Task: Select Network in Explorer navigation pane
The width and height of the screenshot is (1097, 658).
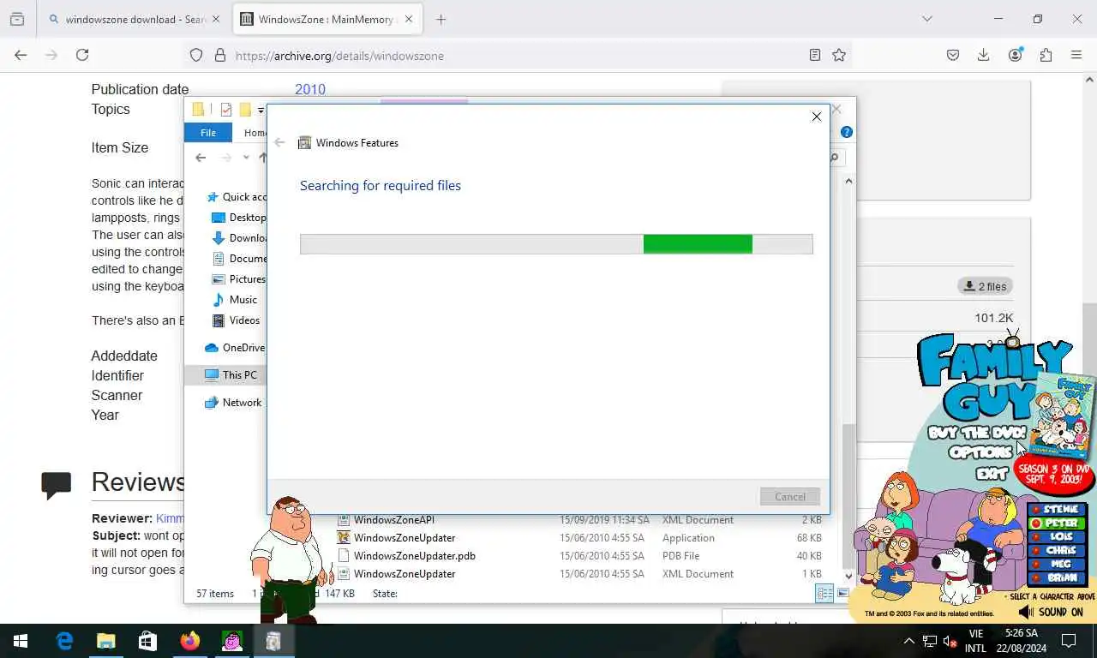Action: click(x=233, y=403)
